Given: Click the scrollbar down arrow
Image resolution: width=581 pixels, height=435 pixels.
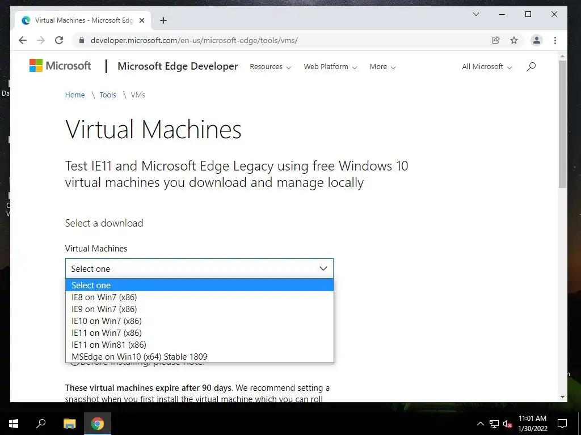Looking at the screenshot, I should point(562,397).
